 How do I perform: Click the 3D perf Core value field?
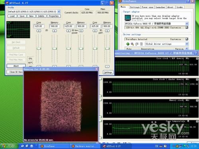pos(95,26)
